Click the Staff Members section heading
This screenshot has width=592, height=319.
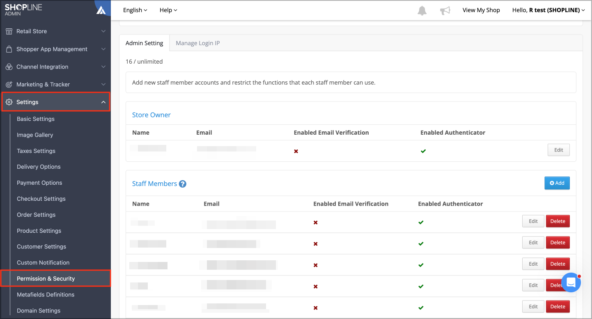154,184
